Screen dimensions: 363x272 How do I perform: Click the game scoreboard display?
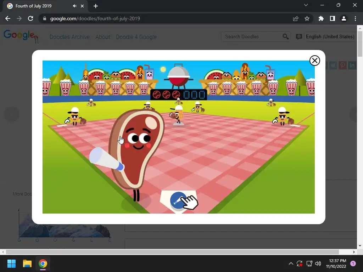coord(179,95)
